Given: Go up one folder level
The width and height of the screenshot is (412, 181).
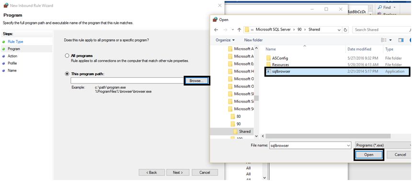Looking at the screenshot, I should 239,30.
